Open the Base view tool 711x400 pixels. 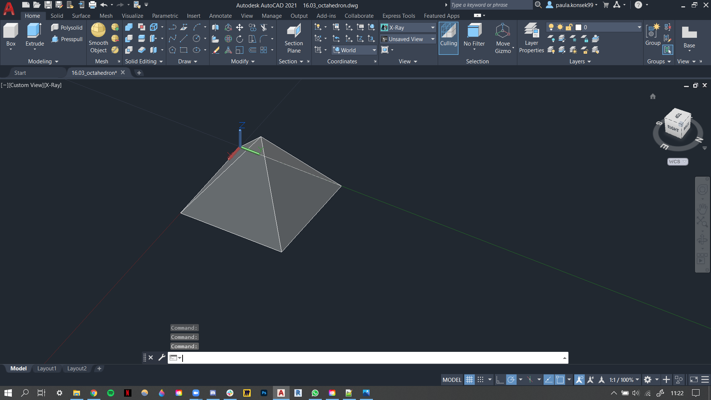point(689,38)
